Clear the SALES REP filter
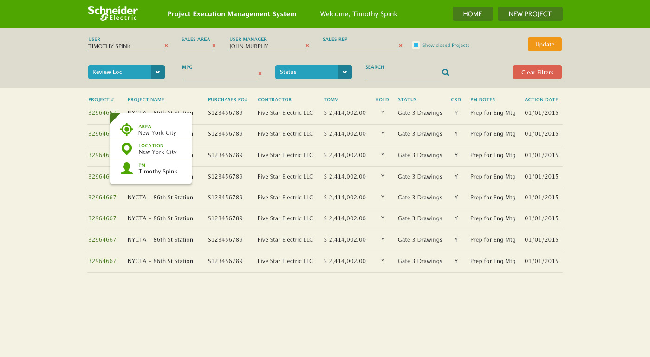This screenshot has width=650, height=357. 400,46
